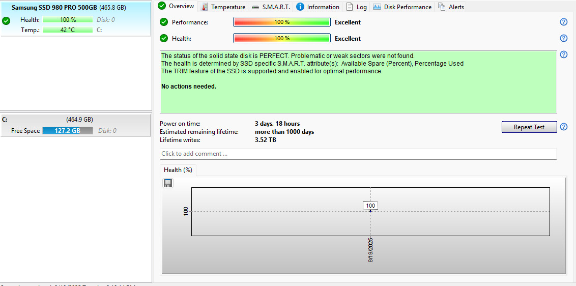Click the info icon on the Information tab
Viewport: 576px width, 286px height.
pos(300,7)
